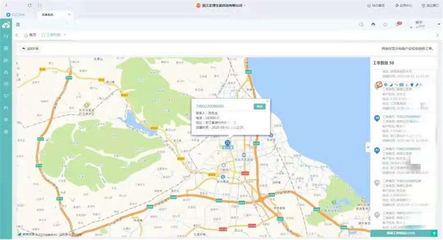Close the map info popup for TJN0220080601
This screenshot has width=443, height=240.
267,101
